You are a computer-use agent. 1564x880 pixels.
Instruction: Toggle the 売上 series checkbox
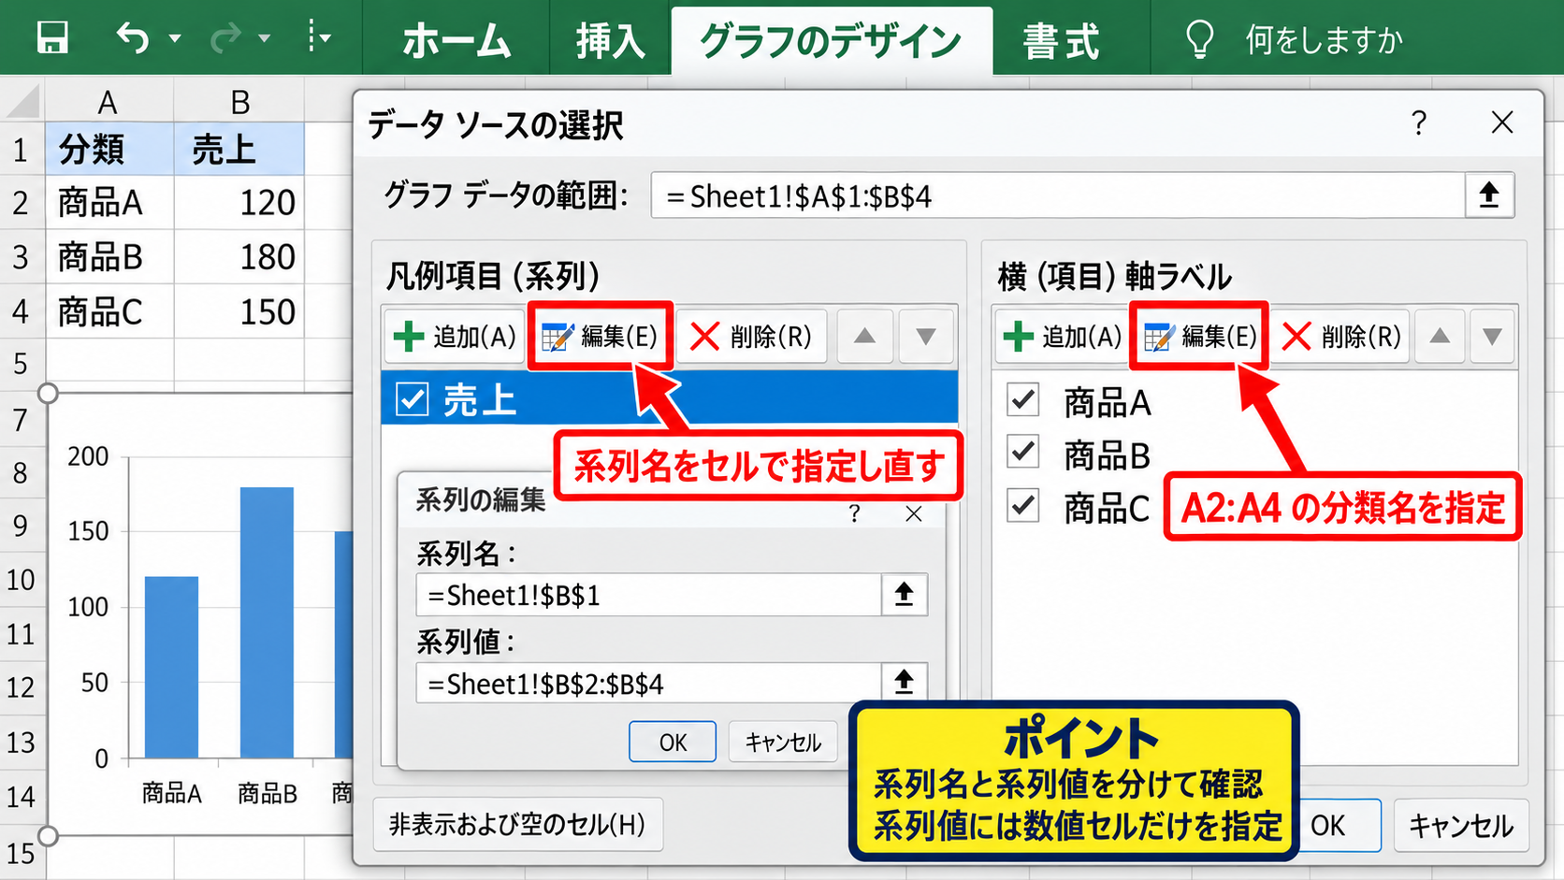(413, 399)
